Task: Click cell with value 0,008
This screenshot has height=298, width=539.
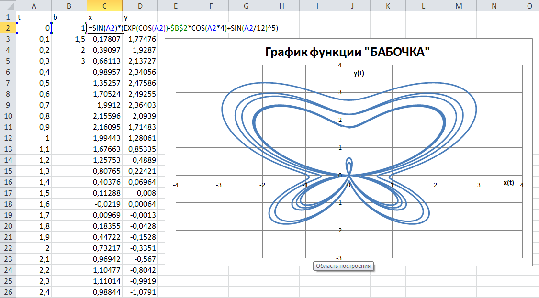Action: click(140, 193)
